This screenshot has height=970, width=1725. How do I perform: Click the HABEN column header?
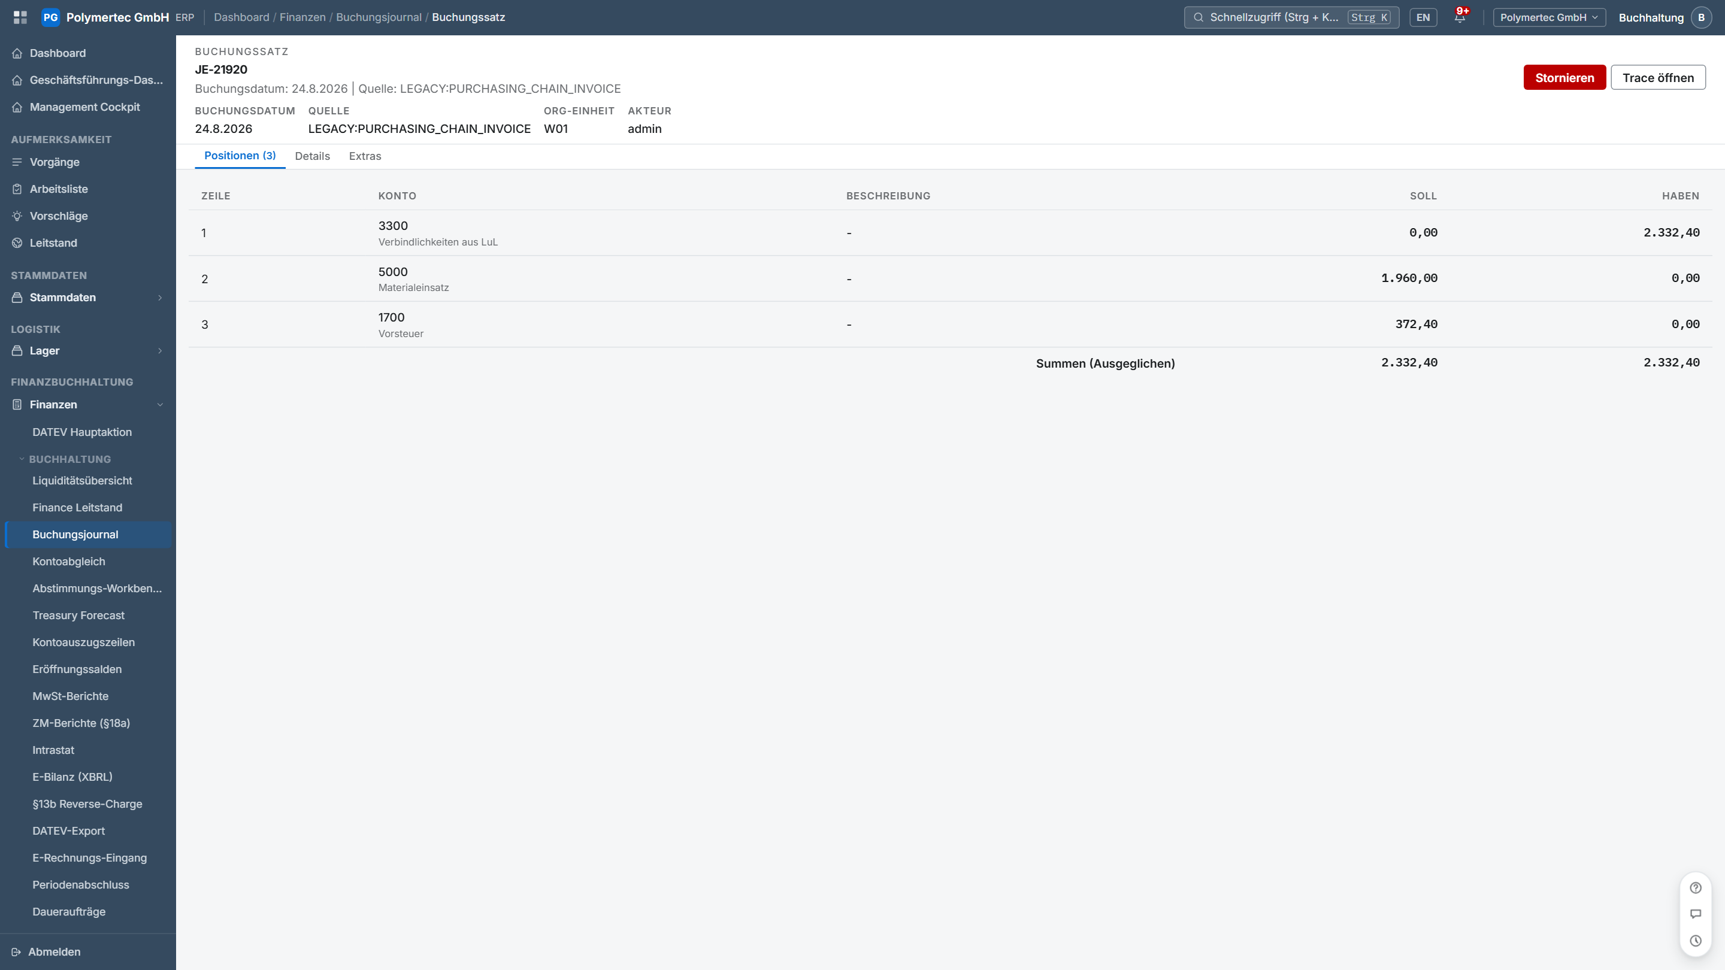point(1680,195)
